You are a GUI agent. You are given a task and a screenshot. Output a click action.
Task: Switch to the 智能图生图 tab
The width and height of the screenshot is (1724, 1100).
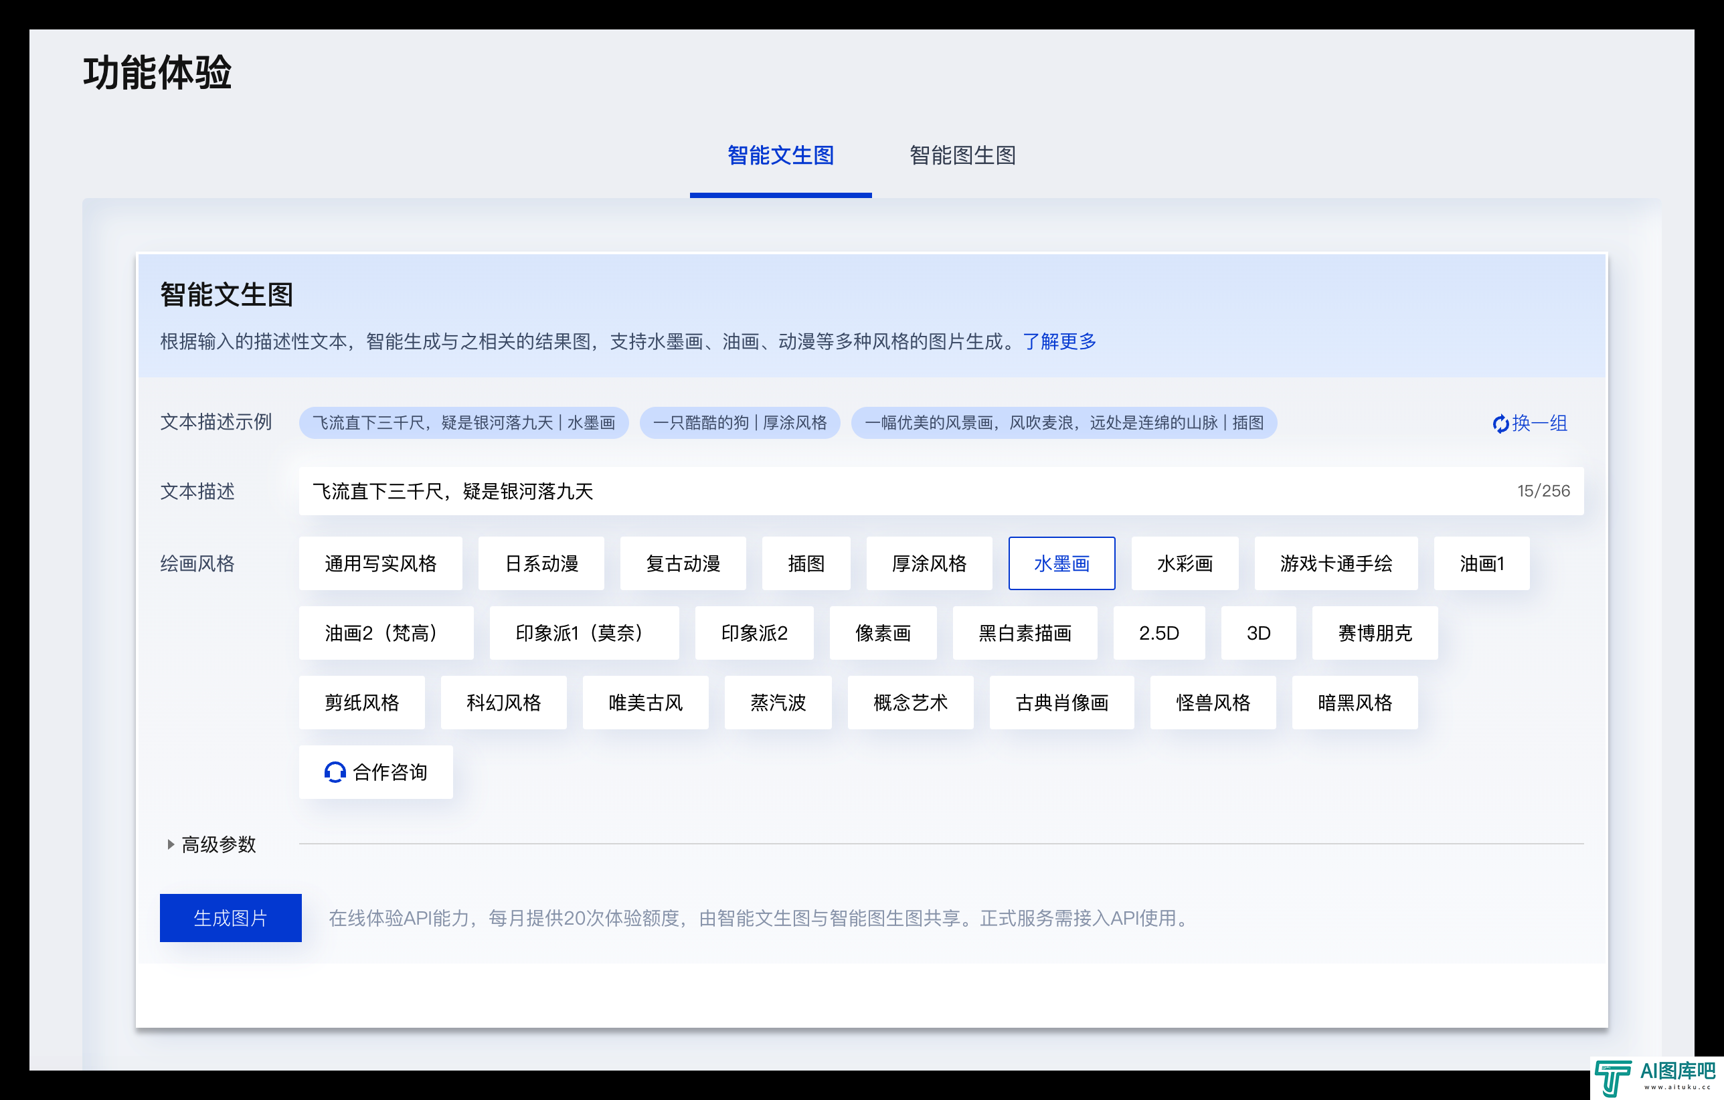tap(962, 155)
